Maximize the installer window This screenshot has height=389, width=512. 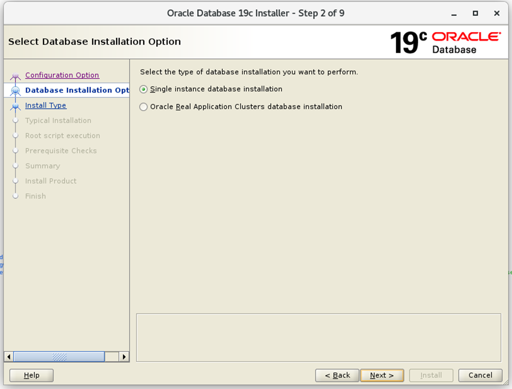(476, 14)
